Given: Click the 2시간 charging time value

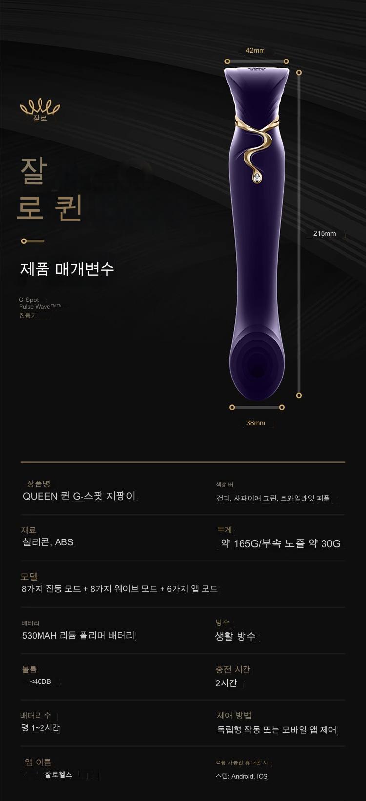Looking at the screenshot, I should [226, 683].
